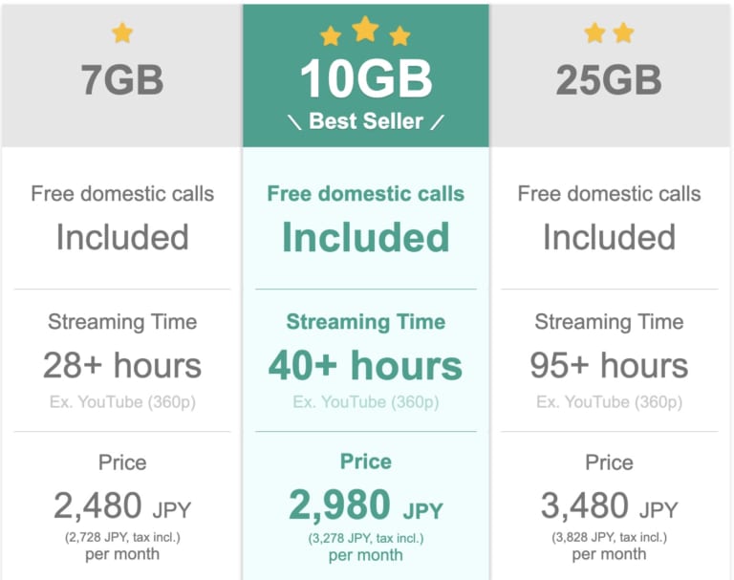The height and width of the screenshot is (580, 734).
Task: Click Included under 25GB free calls
Action: pyautogui.click(x=609, y=237)
